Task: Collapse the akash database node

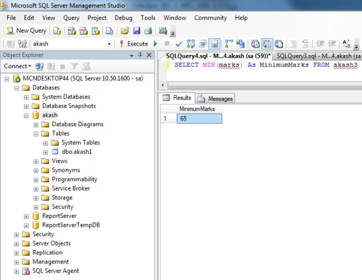Action: click(x=26, y=116)
